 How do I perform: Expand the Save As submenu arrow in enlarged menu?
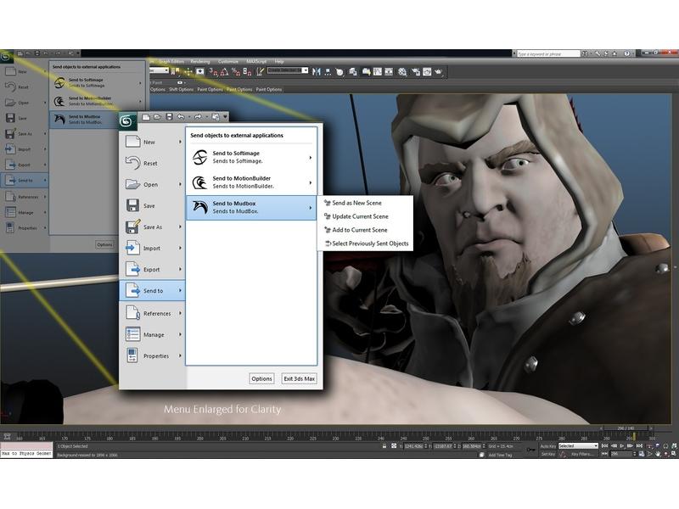point(180,227)
